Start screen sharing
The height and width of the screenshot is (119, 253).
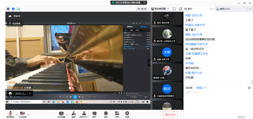[x=61, y=115]
